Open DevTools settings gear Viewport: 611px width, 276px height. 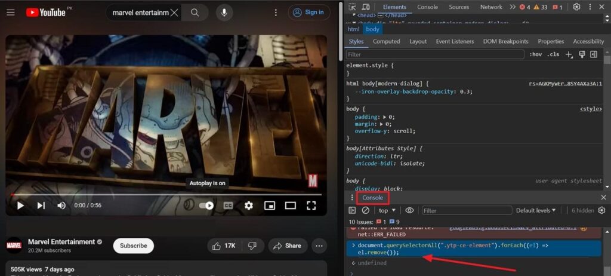pos(577,7)
